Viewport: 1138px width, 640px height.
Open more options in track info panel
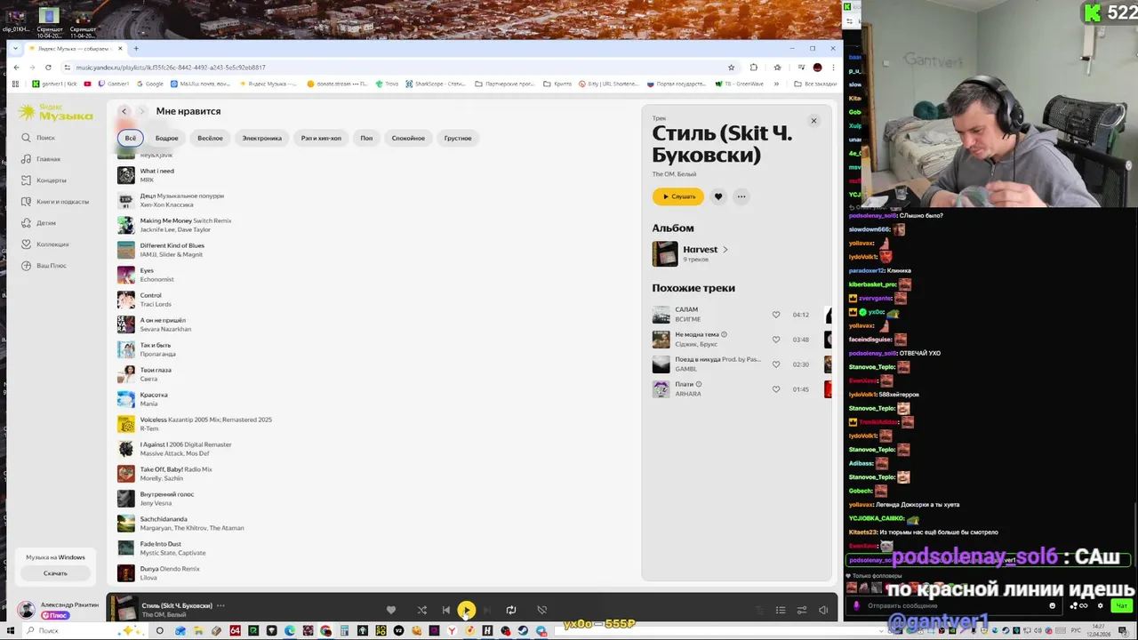click(741, 196)
